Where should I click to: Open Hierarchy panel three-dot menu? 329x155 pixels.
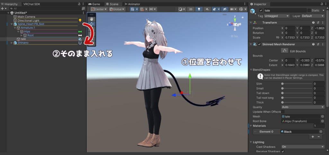pos(83,4)
